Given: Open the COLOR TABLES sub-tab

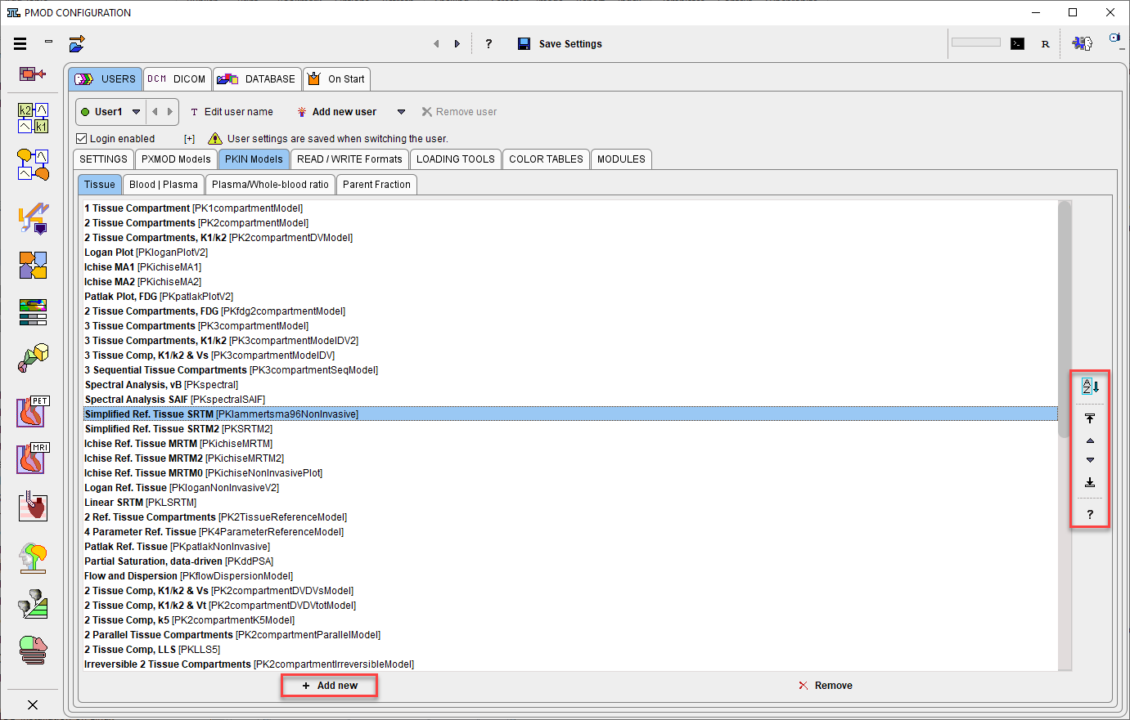Looking at the screenshot, I should pyautogui.click(x=546, y=159).
